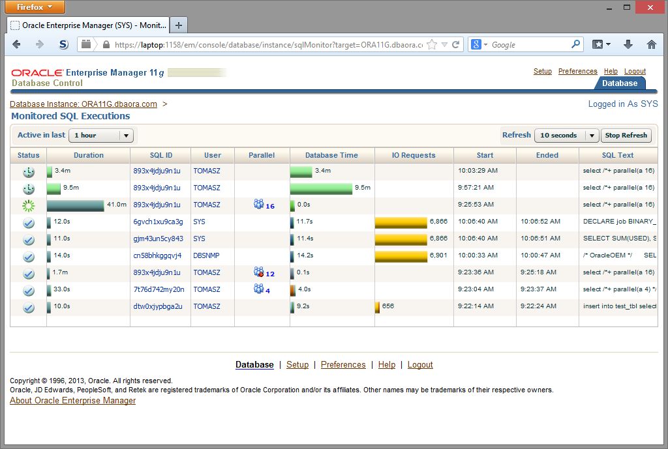Go to the browser home page icon
The width and height of the screenshot is (668, 449).
(x=652, y=44)
